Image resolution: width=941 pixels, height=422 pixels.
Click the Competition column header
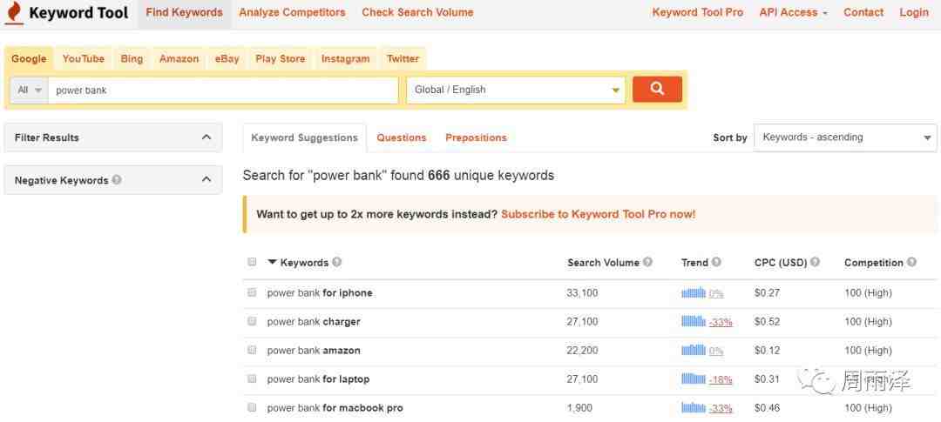coord(874,263)
